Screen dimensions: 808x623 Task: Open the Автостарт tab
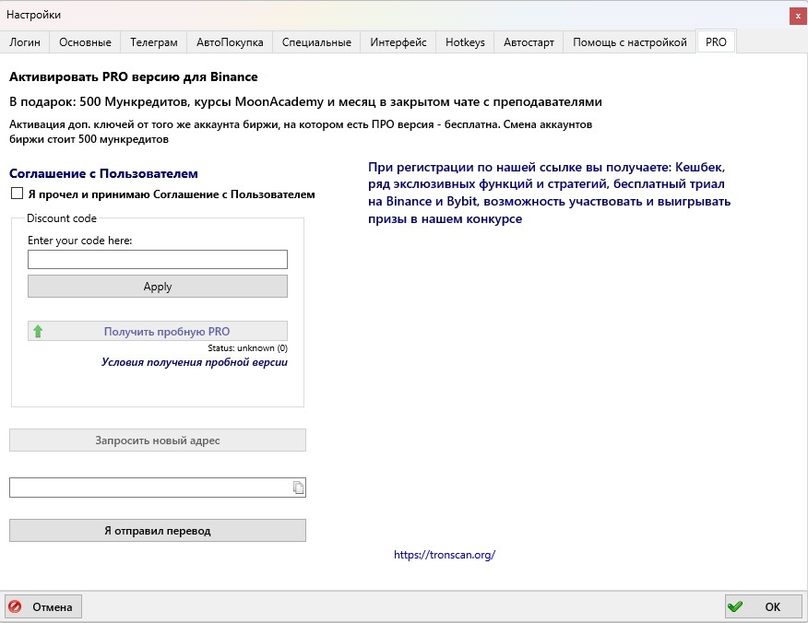(529, 42)
